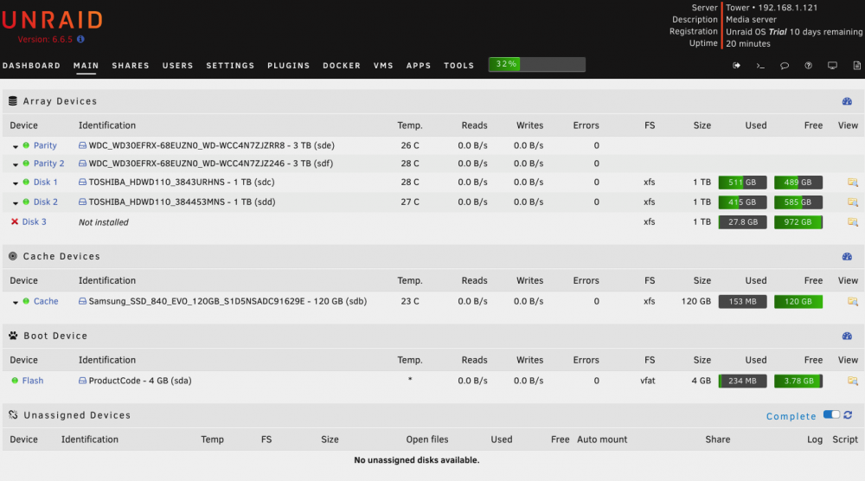The image size is (865, 481).
Task: Browse Disk 2 via its folder view icon
Action: (852, 202)
